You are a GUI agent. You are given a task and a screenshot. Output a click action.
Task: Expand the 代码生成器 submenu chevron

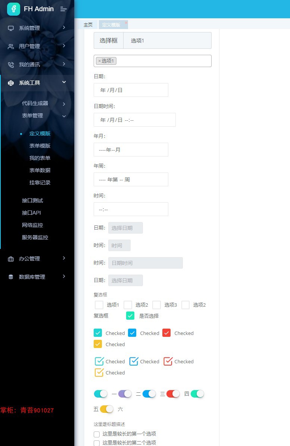[x=64, y=104]
